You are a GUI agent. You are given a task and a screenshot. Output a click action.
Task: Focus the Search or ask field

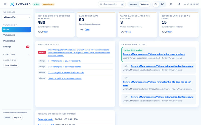click(x=112, y=4)
